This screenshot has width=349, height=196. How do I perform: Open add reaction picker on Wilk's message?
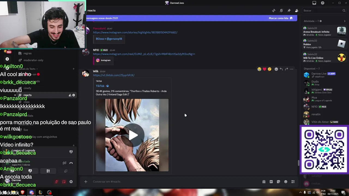click(276, 69)
